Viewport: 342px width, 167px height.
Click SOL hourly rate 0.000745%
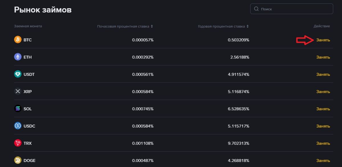coord(143,109)
